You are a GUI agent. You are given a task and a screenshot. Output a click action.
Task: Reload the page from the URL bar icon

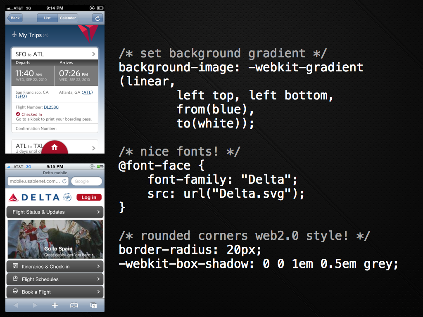click(64, 181)
